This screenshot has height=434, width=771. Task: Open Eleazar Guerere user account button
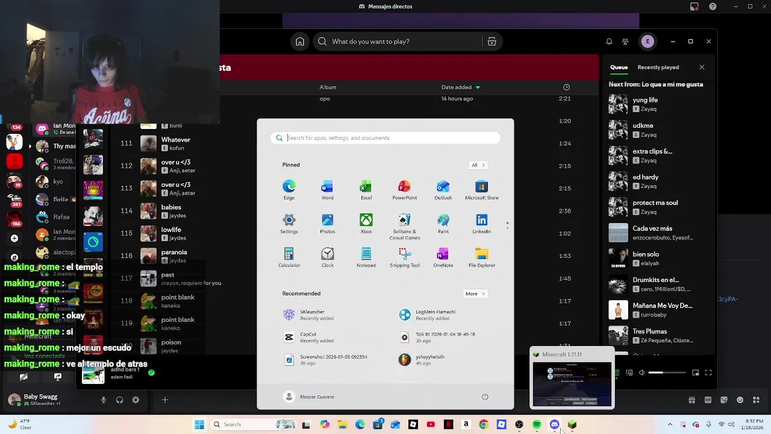click(309, 397)
